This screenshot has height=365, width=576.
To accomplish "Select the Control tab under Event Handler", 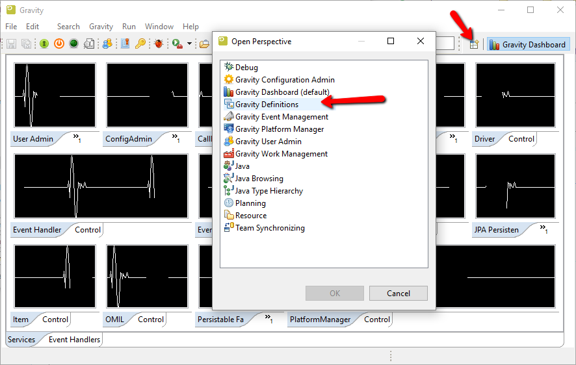I will pyautogui.click(x=88, y=230).
